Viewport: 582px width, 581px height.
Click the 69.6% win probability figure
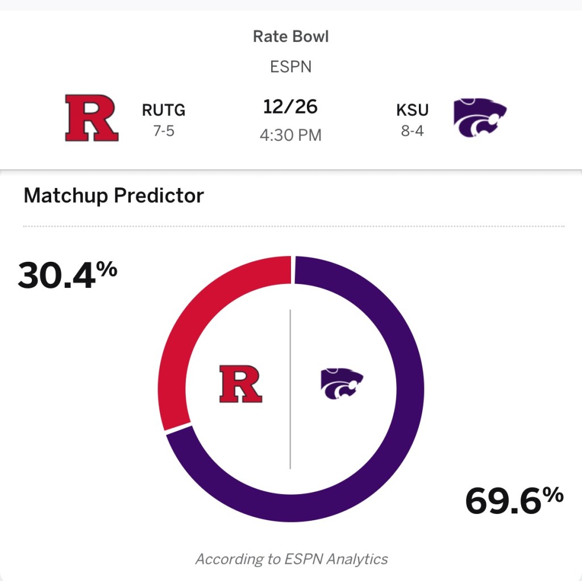point(514,501)
